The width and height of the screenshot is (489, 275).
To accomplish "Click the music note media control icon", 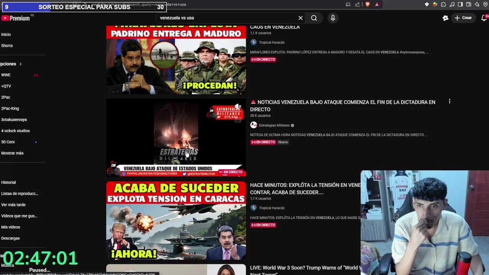I will coord(452,5).
